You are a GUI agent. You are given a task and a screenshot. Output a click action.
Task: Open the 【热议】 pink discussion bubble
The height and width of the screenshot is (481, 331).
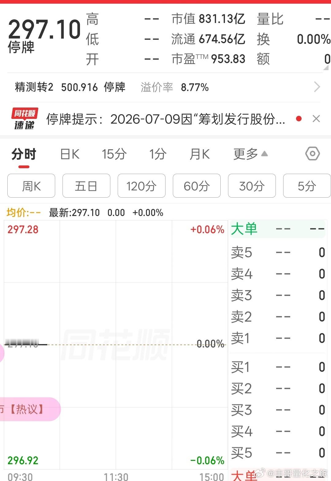click(x=30, y=409)
